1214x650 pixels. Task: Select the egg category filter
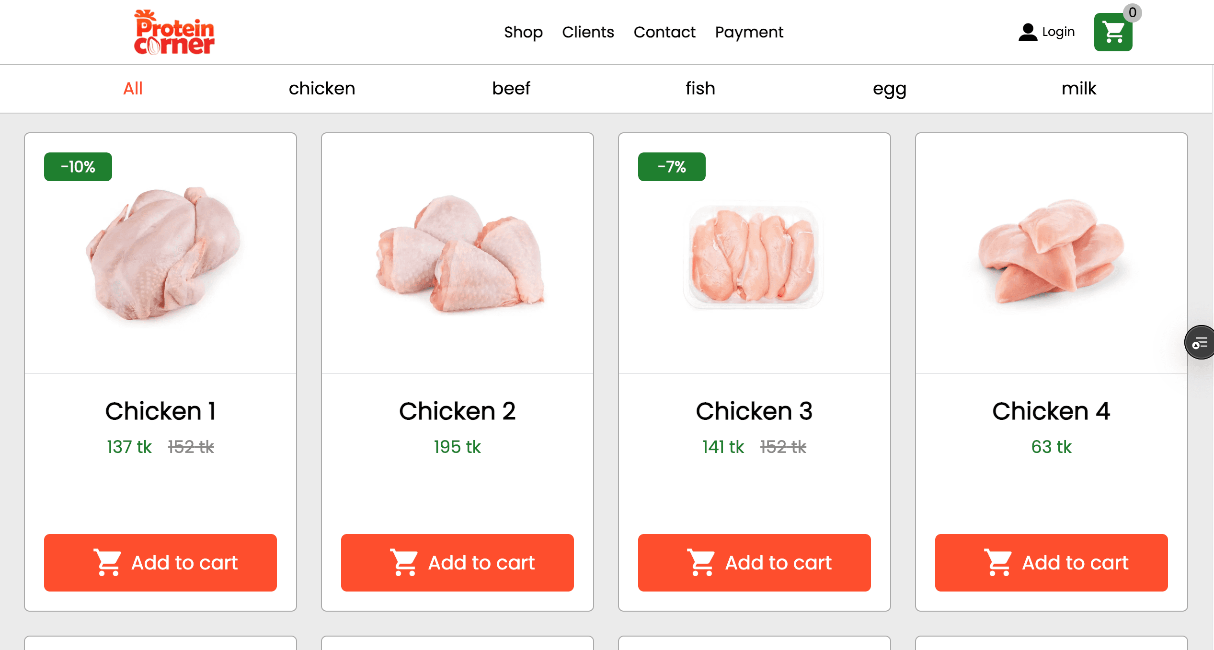(x=889, y=88)
